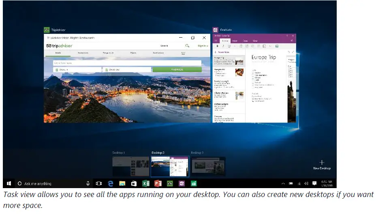
Task: Open the Store taskbar icon
Action: 134,184
